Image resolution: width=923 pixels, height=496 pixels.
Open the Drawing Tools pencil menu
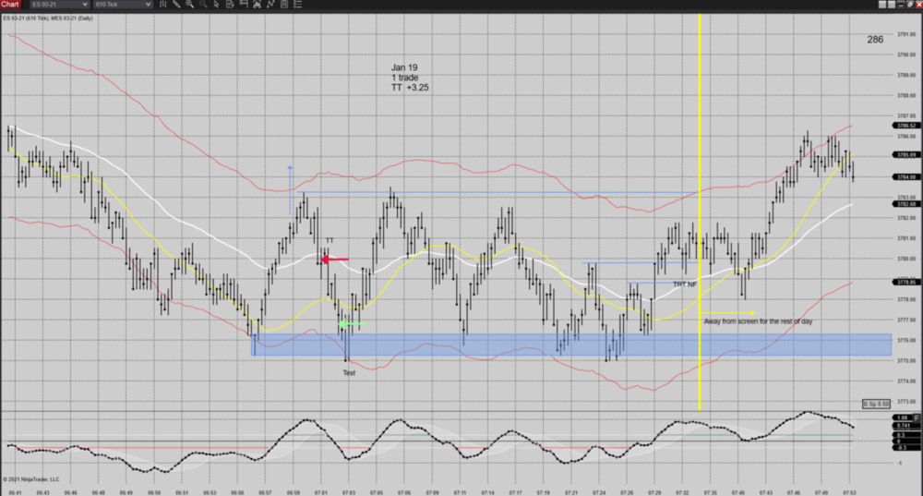coord(176,5)
